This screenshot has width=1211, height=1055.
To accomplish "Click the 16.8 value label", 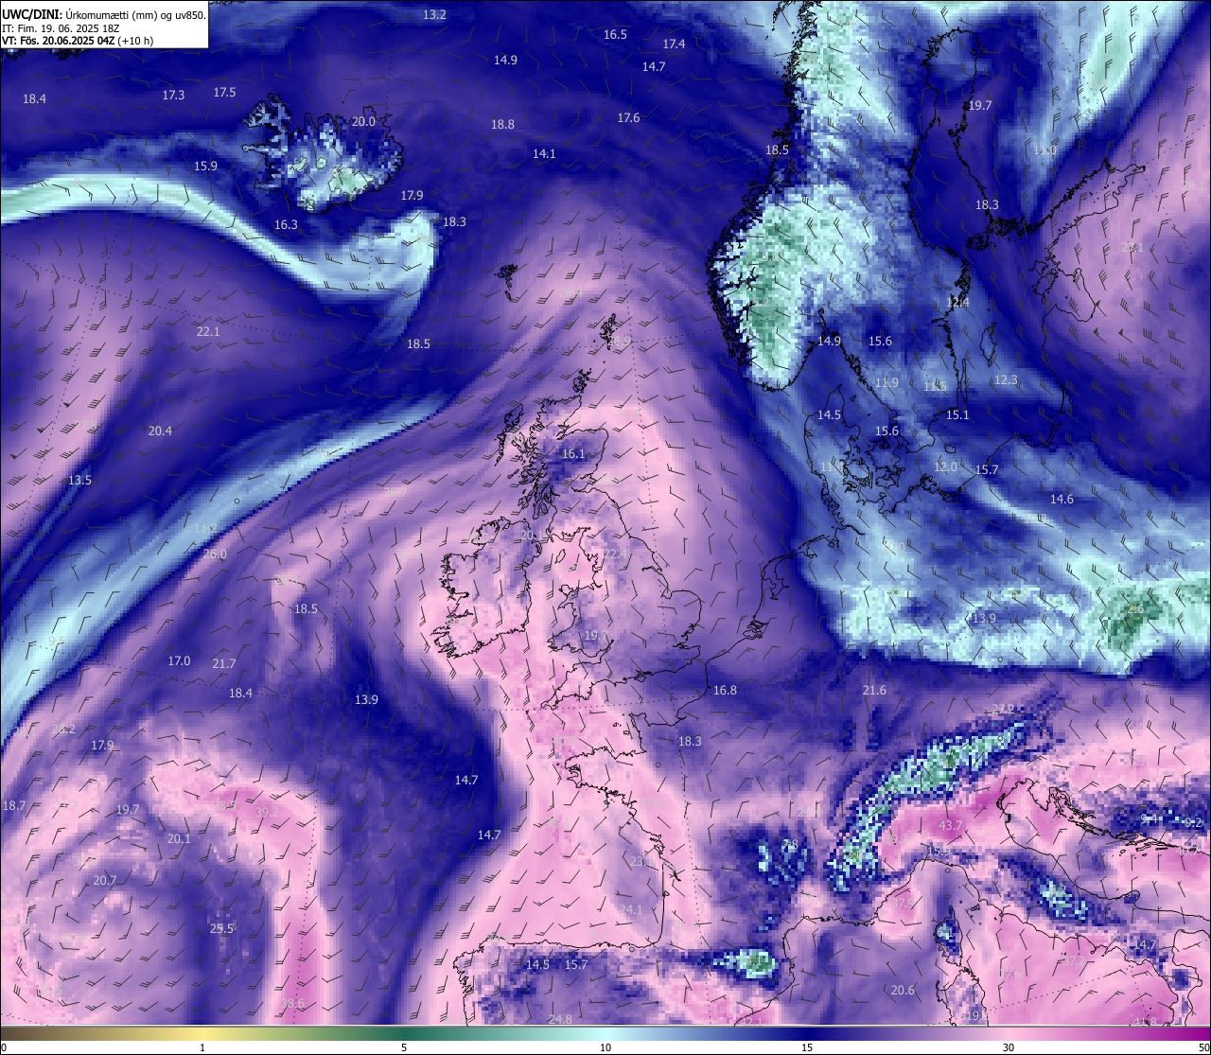I will tap(725, 691).
